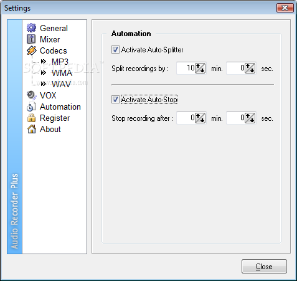Viewport: 297px width, 281px height.
Task: Click the split seconds spinner arrows
Action: [250, 68]
